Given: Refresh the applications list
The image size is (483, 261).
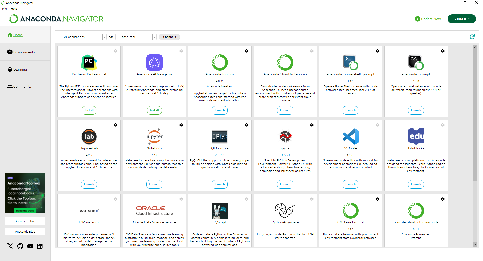Looking at the screenshot, I should 472,37.
